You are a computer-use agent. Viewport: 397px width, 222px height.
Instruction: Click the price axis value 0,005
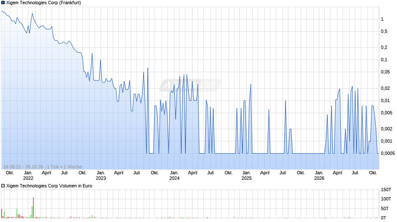(x=386, y=113)
